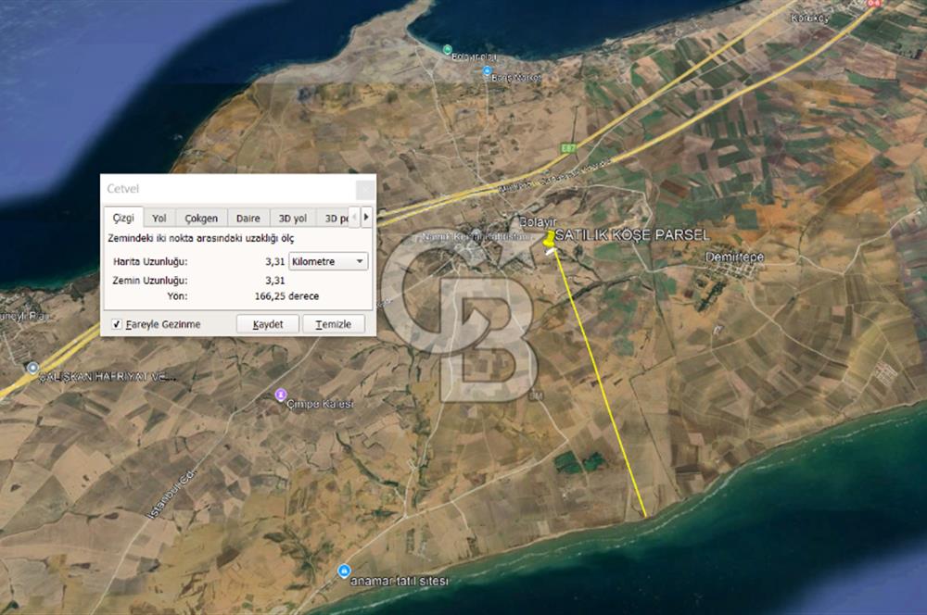Switch to the Yol tab

159,218
